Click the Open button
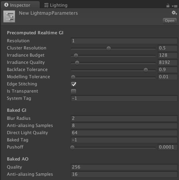The height and width of the screenshot is (180, 179). 169,21
